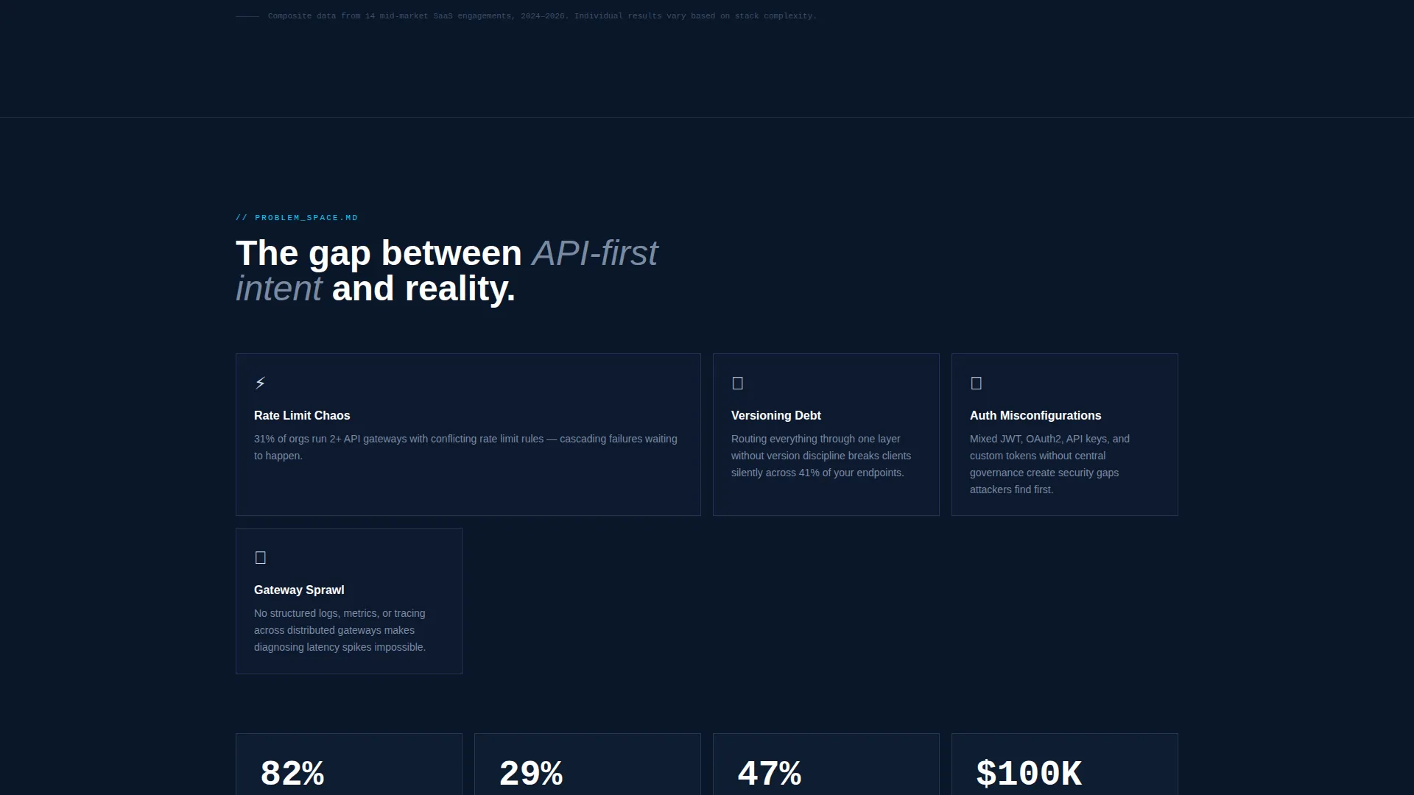1414x795 pixels.
Task: Select the Rate Limit Chaos card title
Action: tap(302, 415)
